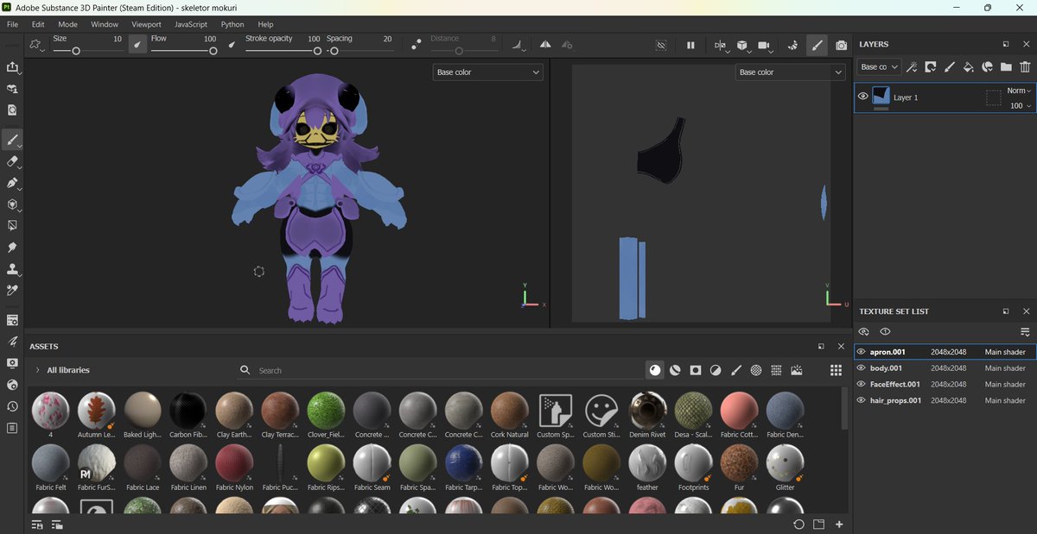Toggle visibility of apron.001 texture set
Image resolution: width=1037 pixels, height=534 pixels.
(x=861, y=352)
